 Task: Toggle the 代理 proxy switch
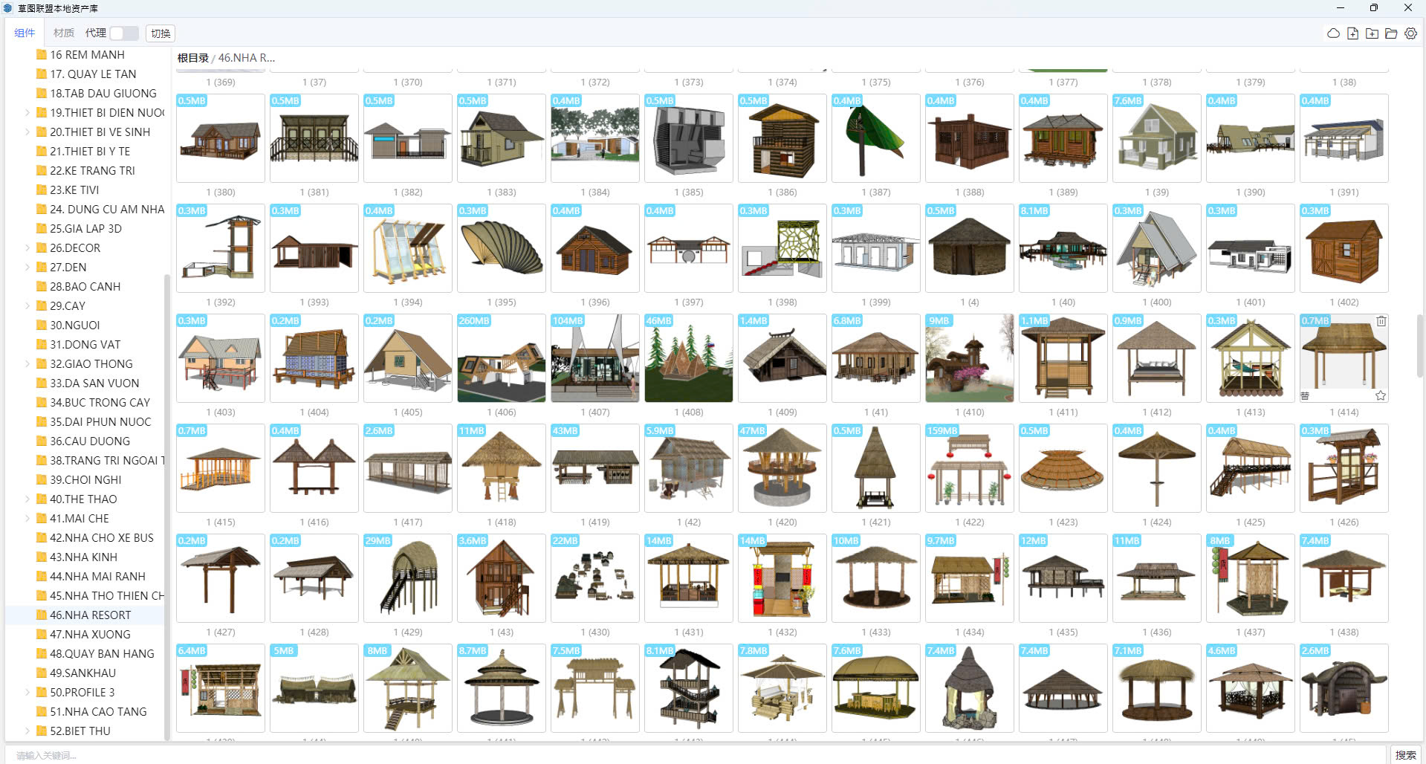[123, 33]
